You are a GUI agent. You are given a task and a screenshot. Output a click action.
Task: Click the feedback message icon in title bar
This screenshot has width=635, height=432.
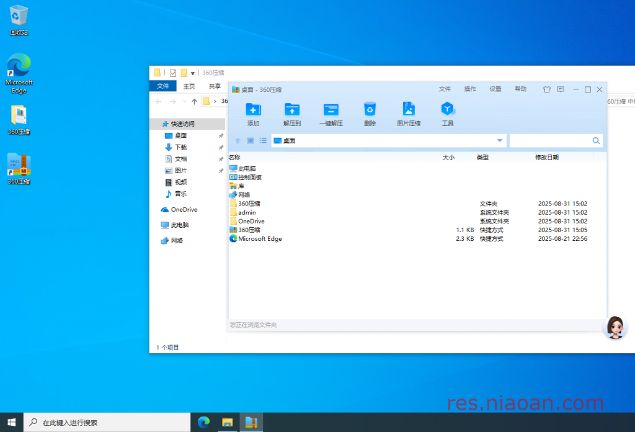click(x=561, y=89)
